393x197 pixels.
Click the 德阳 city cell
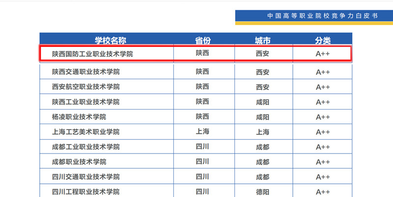coord(263,192)
